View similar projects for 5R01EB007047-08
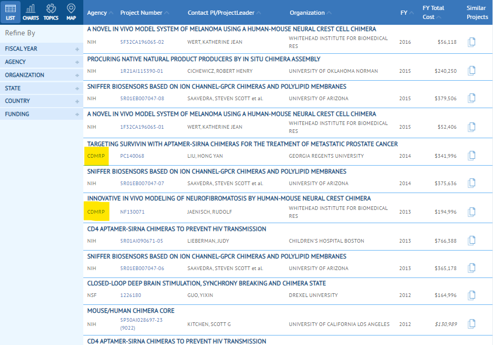Screen dimensions: 493x345 471,98
